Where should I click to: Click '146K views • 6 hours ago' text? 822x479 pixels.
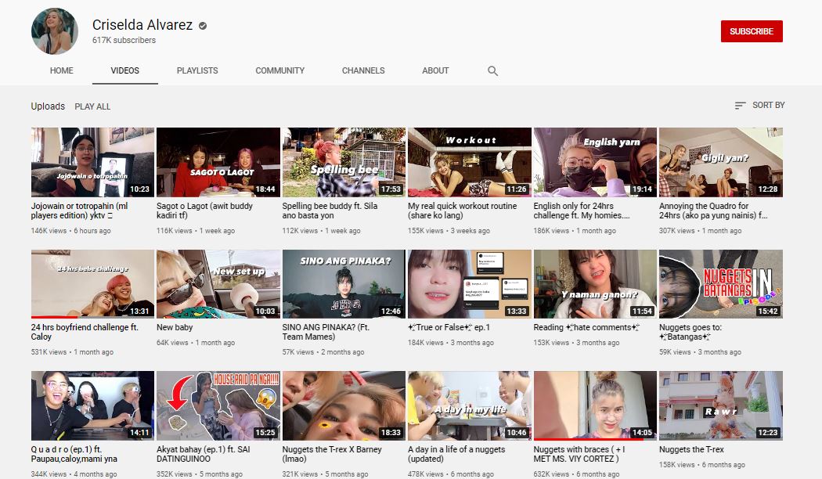pyautogui.click(x=70, y=231)
